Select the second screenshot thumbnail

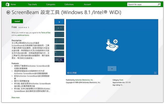(59, 28)
